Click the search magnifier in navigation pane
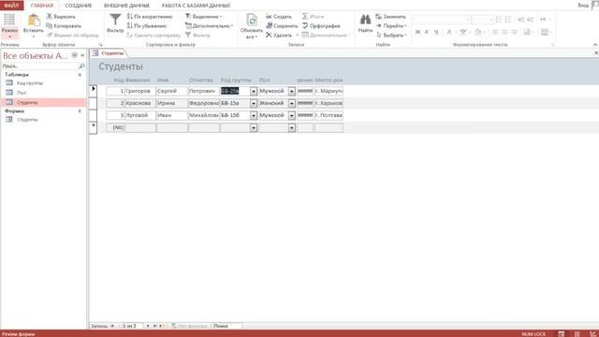Image resolution: width=599 pixels, height=337 pixels. point(81,66)
